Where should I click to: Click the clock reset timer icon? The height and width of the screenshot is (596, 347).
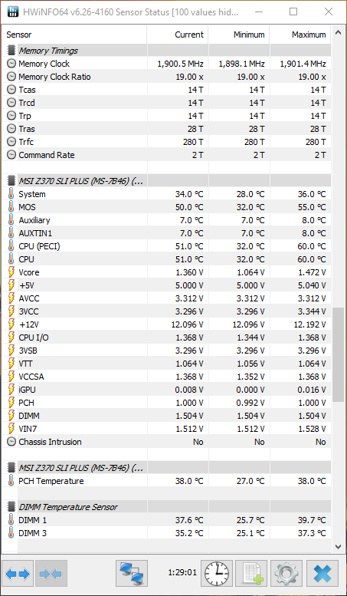[217, 573]
